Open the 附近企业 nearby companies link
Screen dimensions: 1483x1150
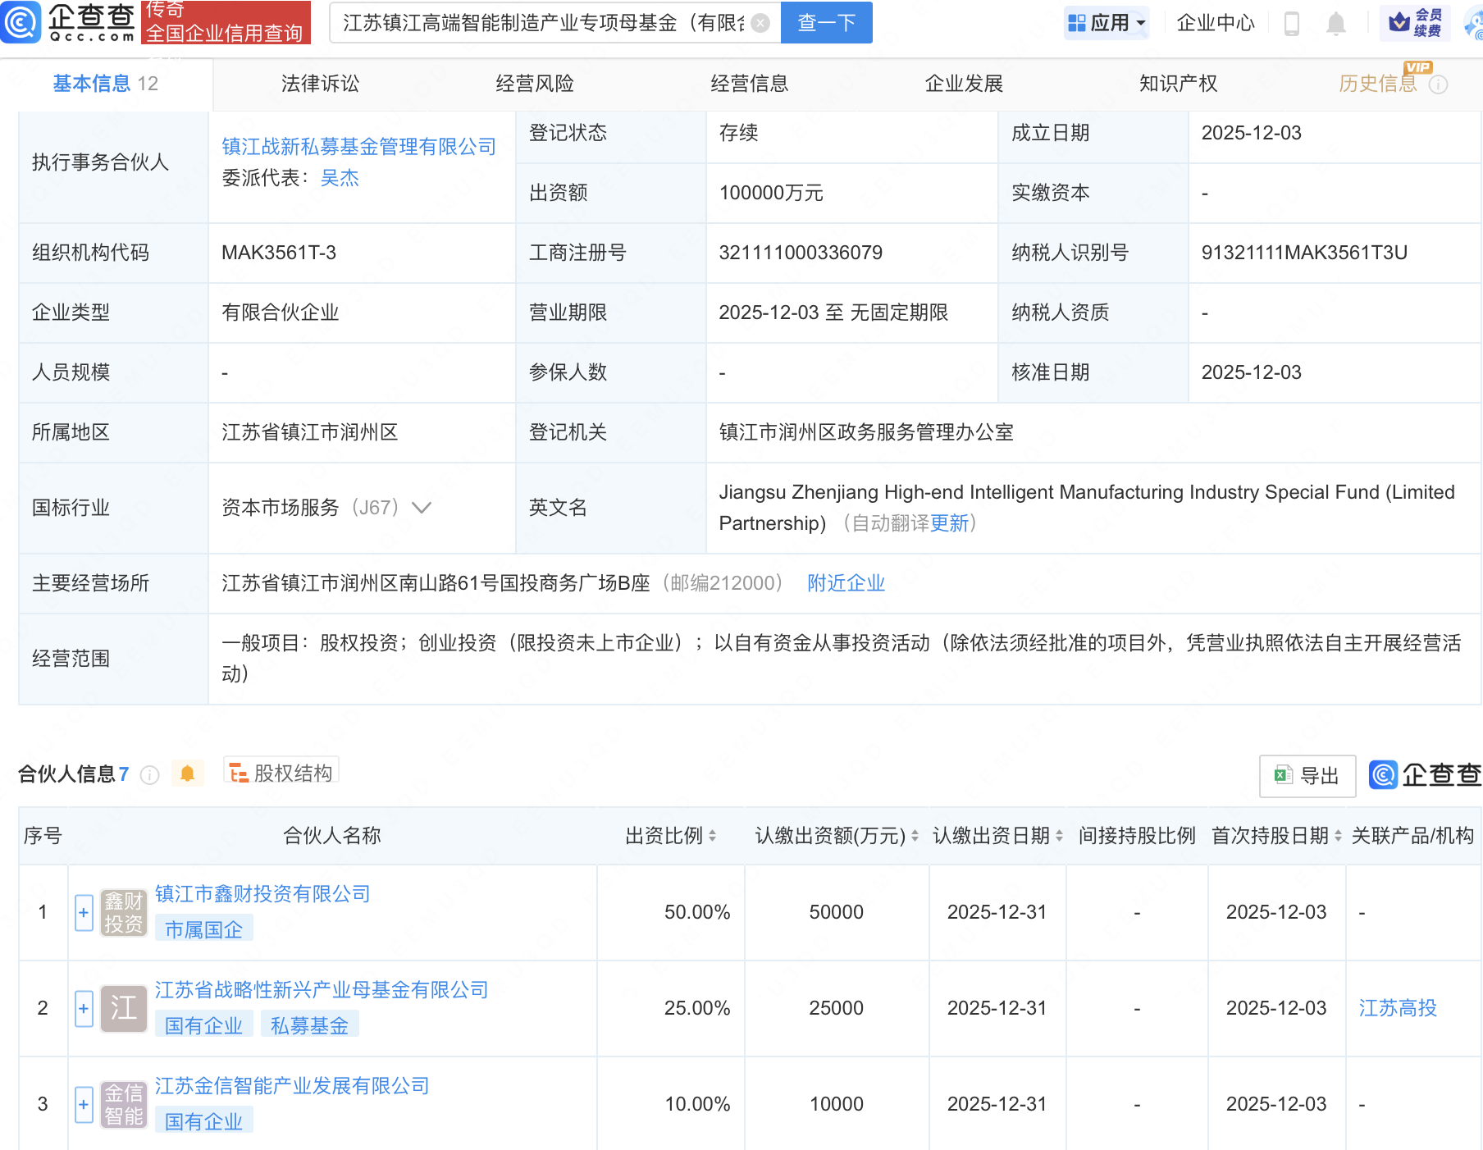coord(846,583)
